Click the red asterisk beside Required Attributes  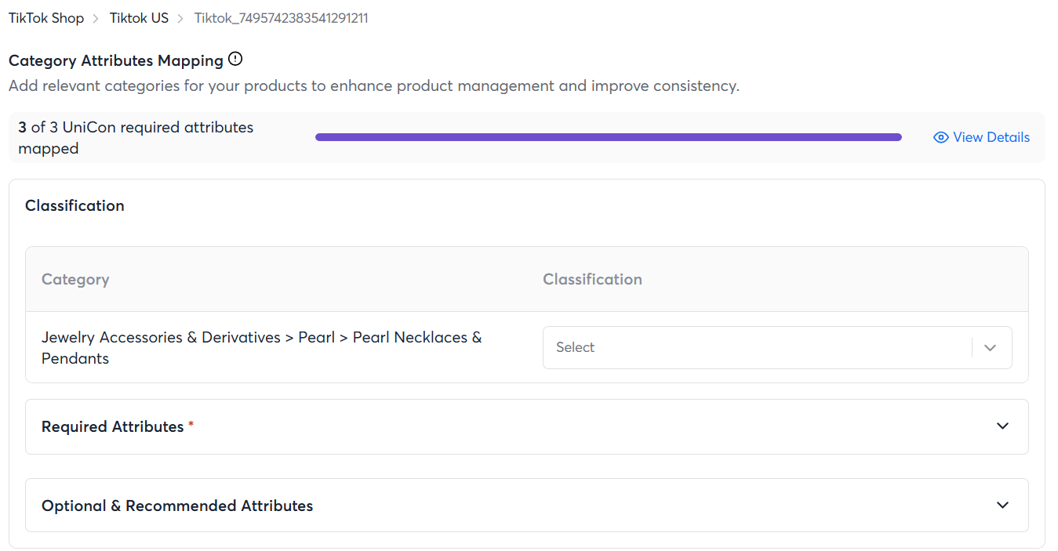(191, 426)
